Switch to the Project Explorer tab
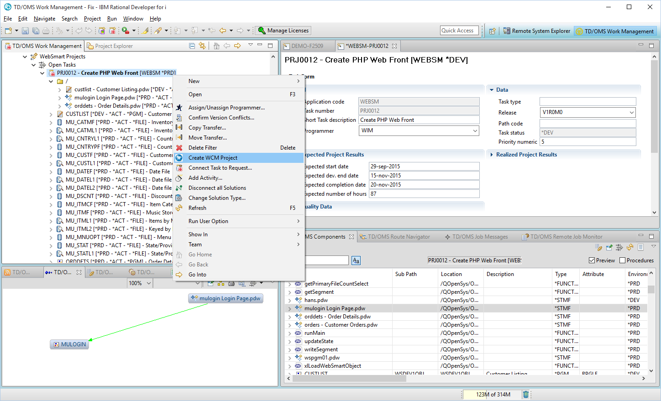 pyautogui.click(x=110, y=46)
